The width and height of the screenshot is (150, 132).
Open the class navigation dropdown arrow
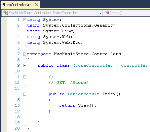pos(101,13)
